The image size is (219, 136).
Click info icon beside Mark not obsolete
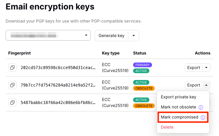click(201, 107)
